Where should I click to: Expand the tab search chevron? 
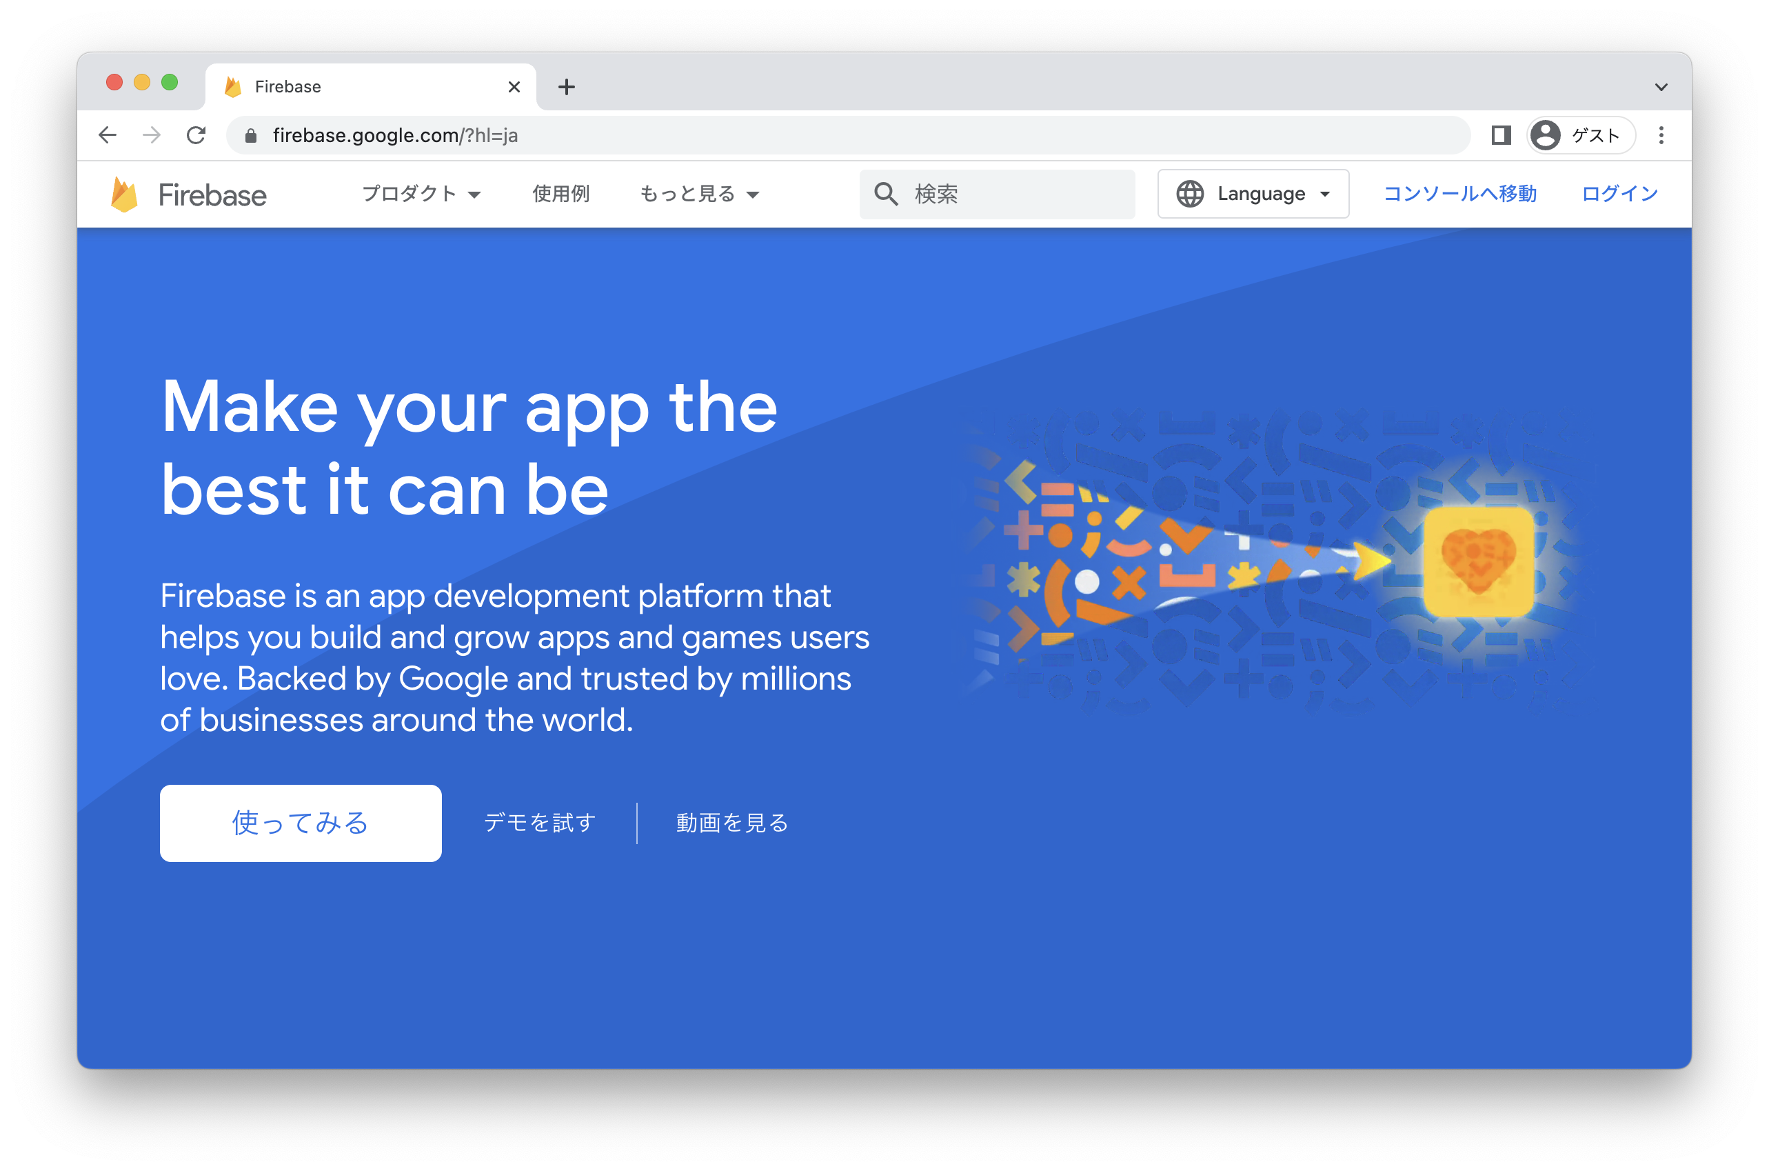point(1661,87)
